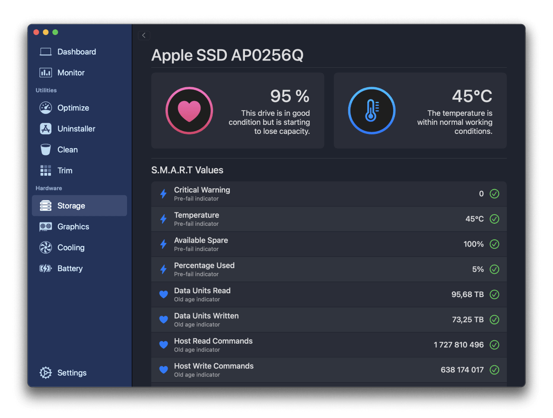Click the Host Read Commands label

(213, 341)
